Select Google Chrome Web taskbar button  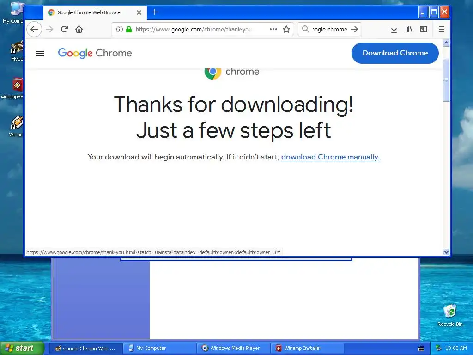(85, 349)
